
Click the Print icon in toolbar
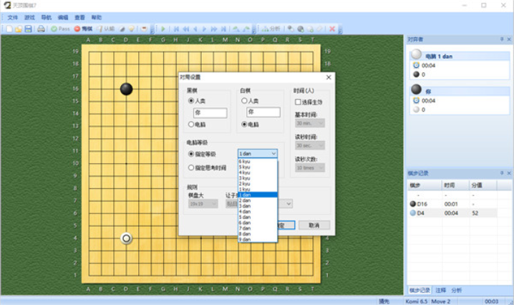point(41,29)
